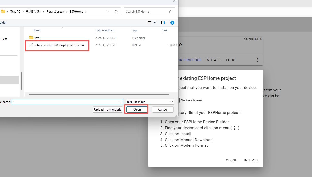Viewport: 312px width, 177px height.
Task: Toggle the preview pane icon
Action: pyautogui.click(x=163, y=23)
